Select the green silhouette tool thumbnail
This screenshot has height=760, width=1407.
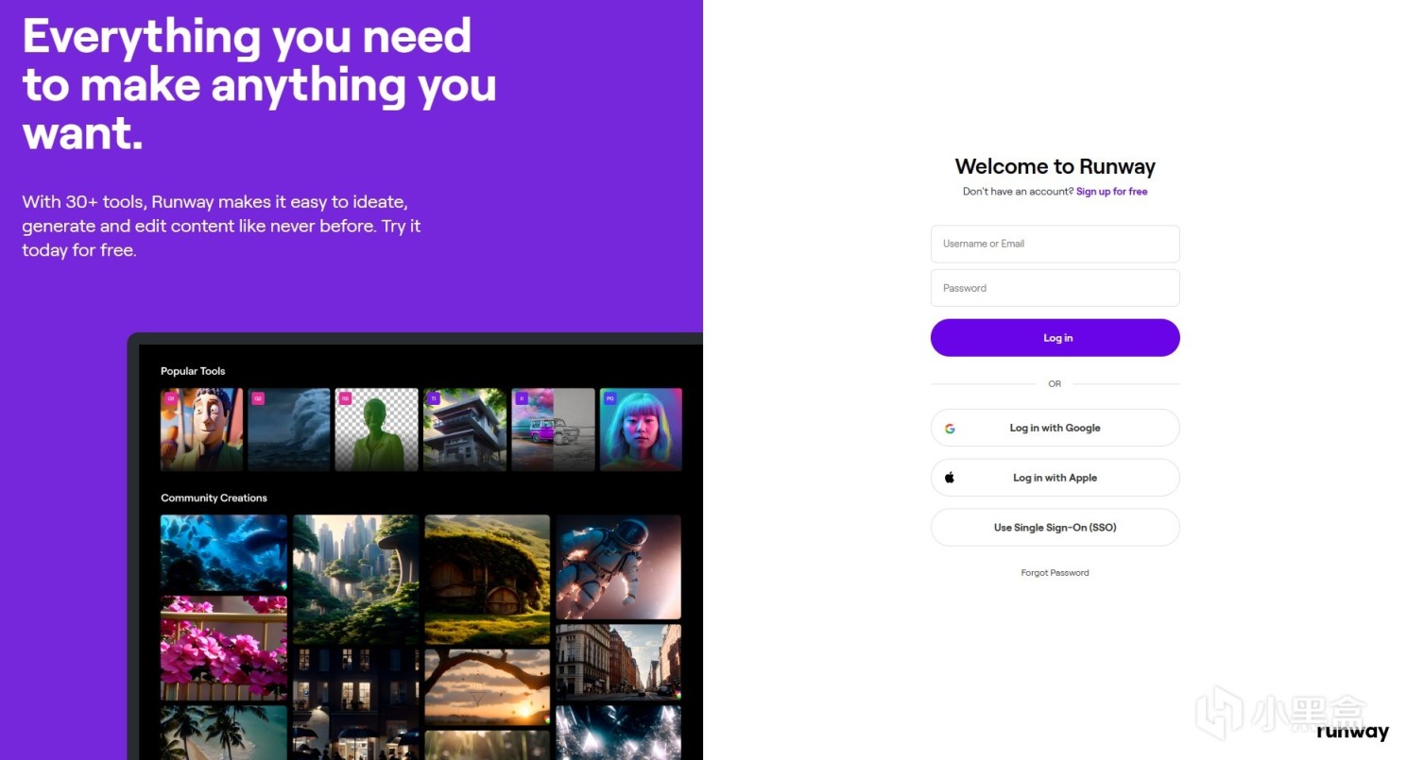coord(376,430)
